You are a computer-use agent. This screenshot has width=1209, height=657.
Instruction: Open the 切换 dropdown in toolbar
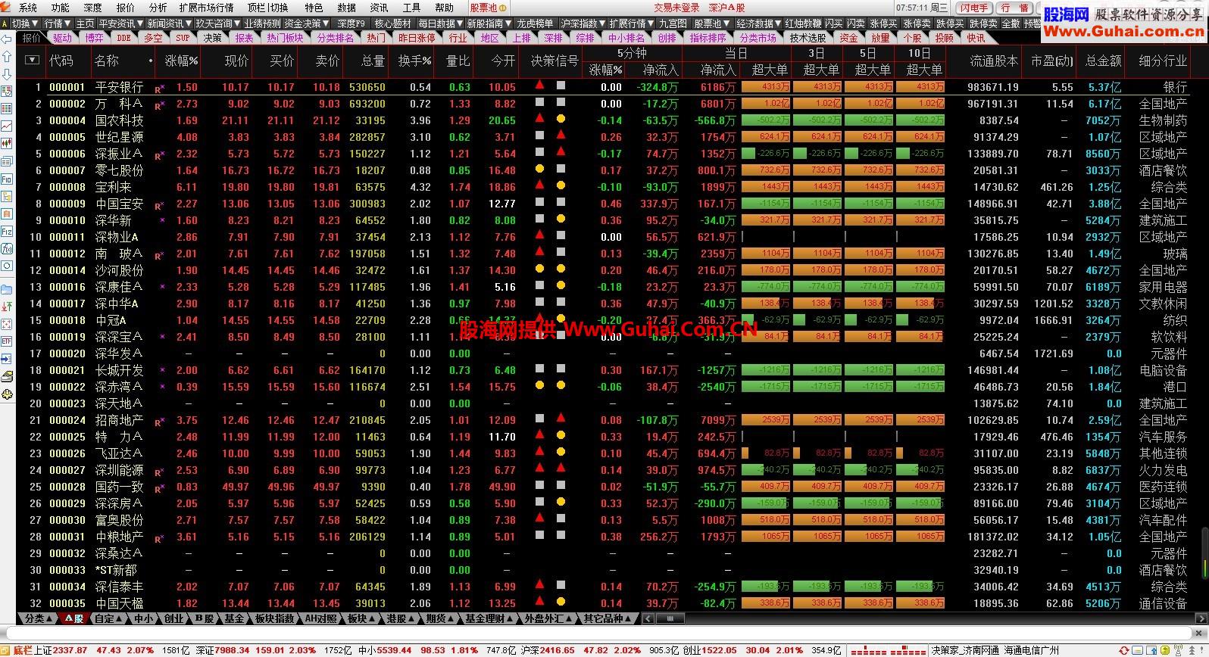[25, 23]
